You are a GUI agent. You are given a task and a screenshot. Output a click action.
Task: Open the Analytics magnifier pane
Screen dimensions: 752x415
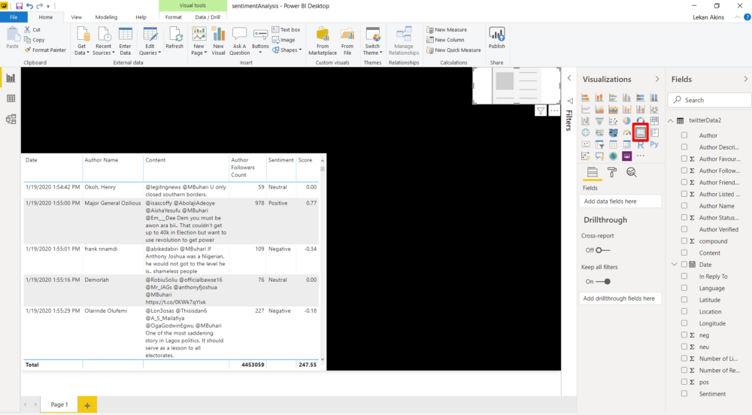[632, 172]
